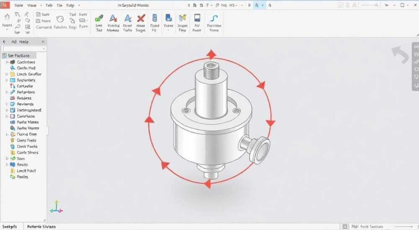Click the status bar grid icon near bottom right

[345, 227]
